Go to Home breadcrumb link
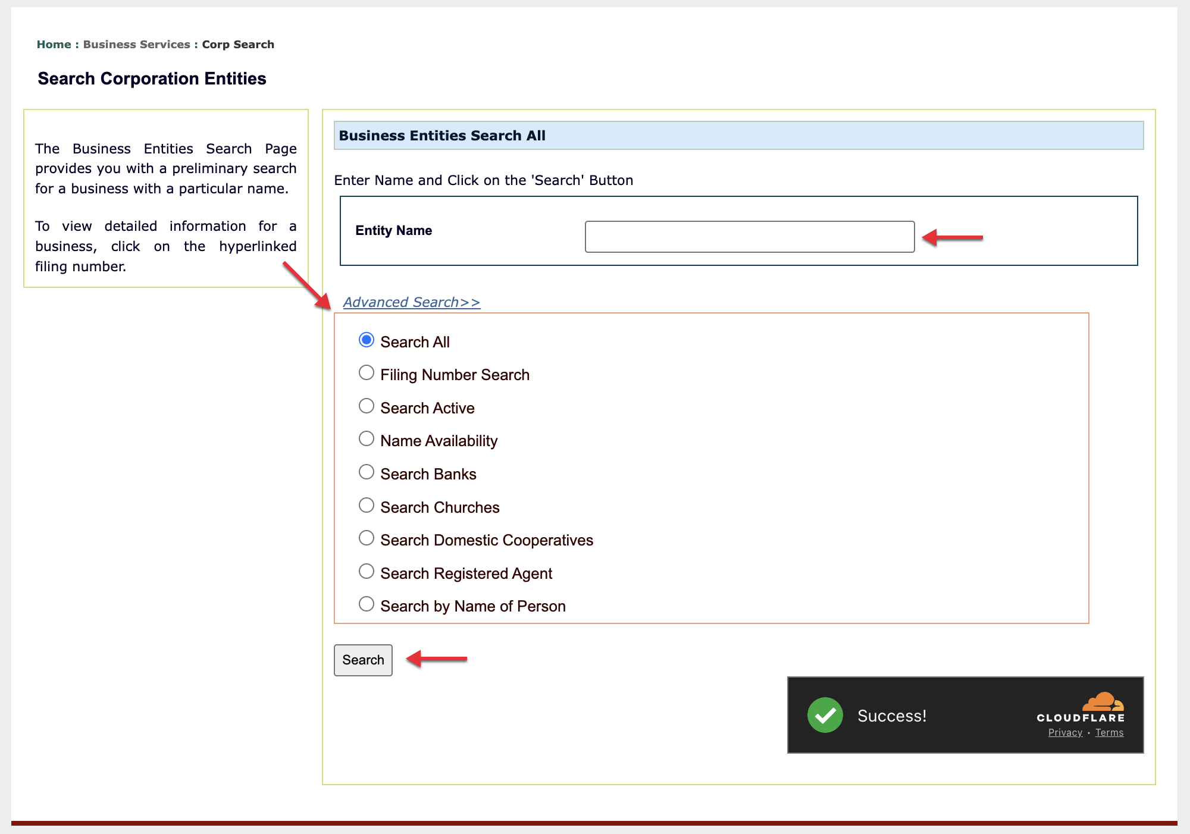The image size is (1190, 834). [x=54, y=45]
